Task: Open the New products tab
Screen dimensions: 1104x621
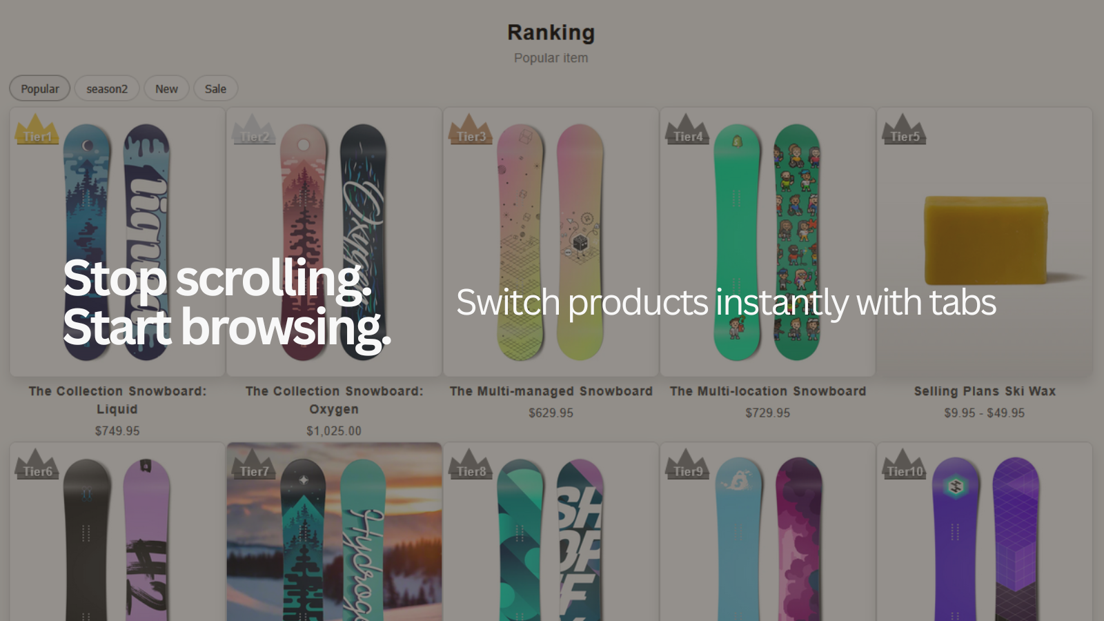Action: click(166, 88)
